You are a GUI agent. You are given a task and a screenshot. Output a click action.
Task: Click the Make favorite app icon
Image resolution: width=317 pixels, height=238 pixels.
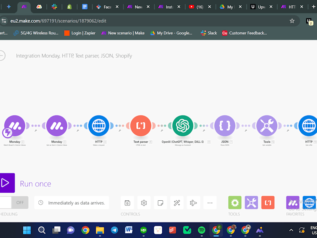(293, 202)
